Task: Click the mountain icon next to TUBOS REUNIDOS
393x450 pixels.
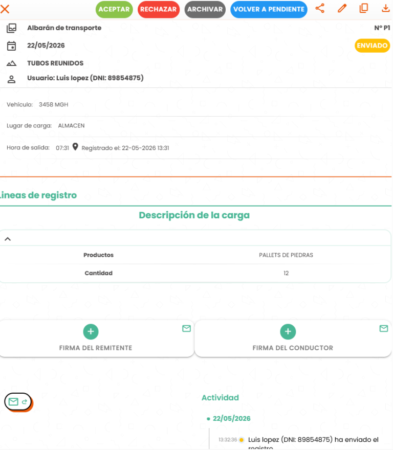Action: pyautogui.click(x=11, y=63)
